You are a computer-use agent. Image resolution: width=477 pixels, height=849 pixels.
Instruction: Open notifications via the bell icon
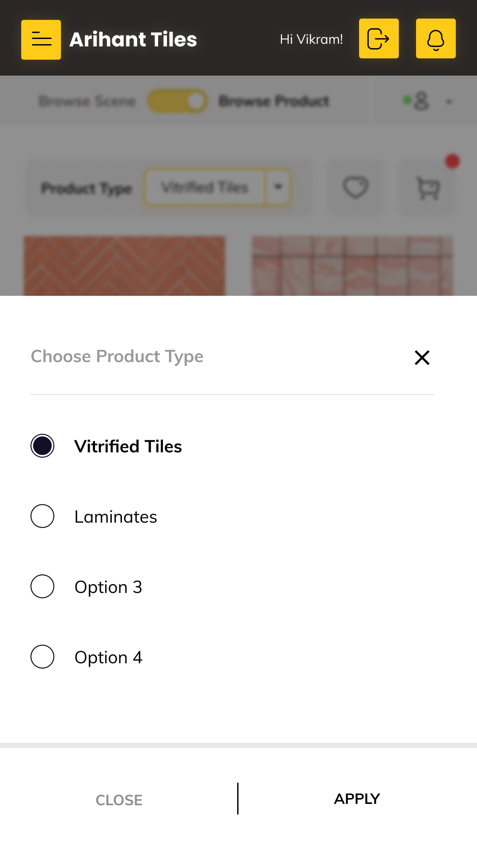coord(435,38)
